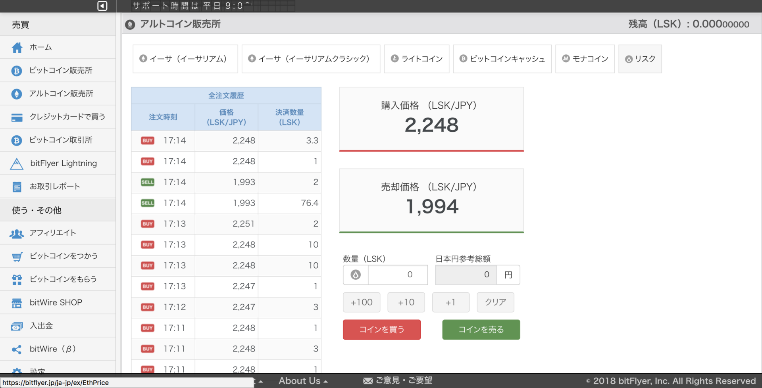Click the 価格 (LSK/JPY) column header
Image resolution: width=762 pixels, height=388 pixels.
(x=227, y=117)
